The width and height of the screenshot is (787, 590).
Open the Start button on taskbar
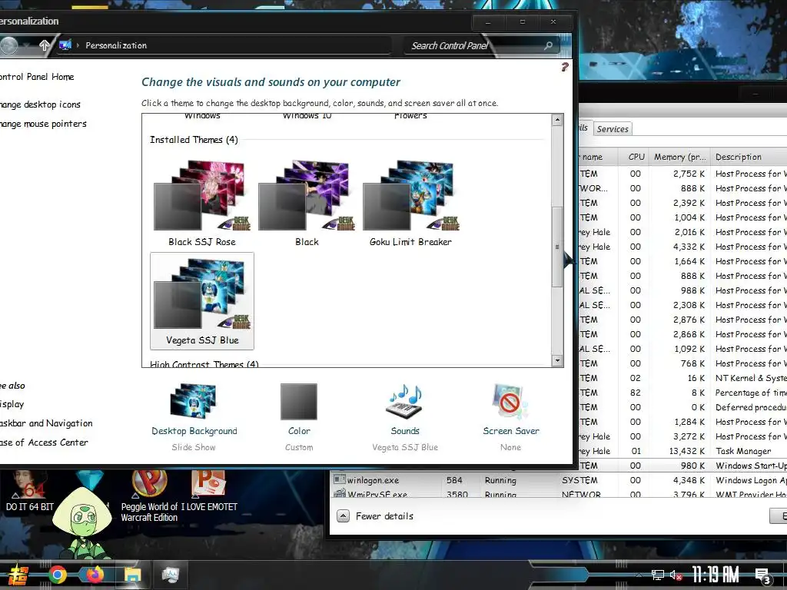coord(17,575)
